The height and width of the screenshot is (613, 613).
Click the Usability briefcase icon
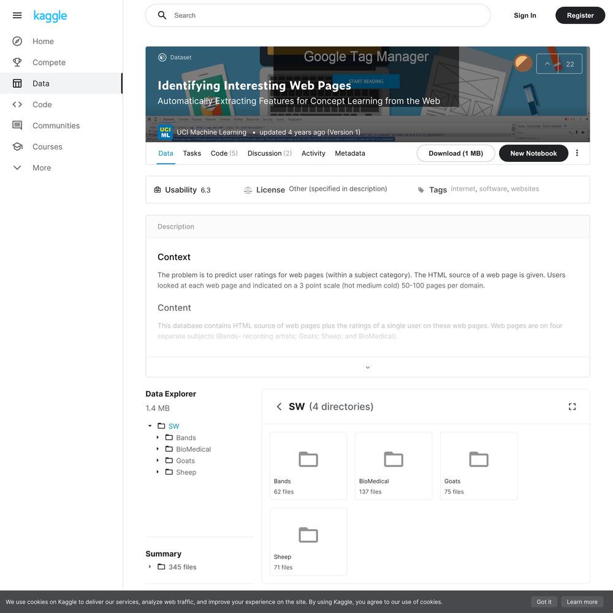pyautogui.click(x=158, y=189)
